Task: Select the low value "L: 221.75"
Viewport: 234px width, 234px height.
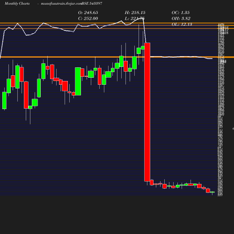Action: coord(135,19)
